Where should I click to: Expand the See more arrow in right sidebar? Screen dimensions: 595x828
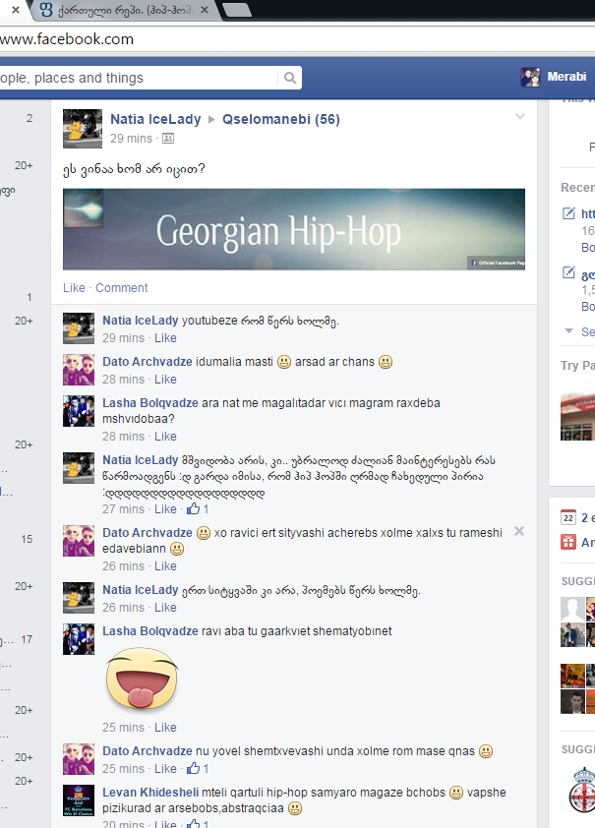pyautogui.click(x=568, y=331)
